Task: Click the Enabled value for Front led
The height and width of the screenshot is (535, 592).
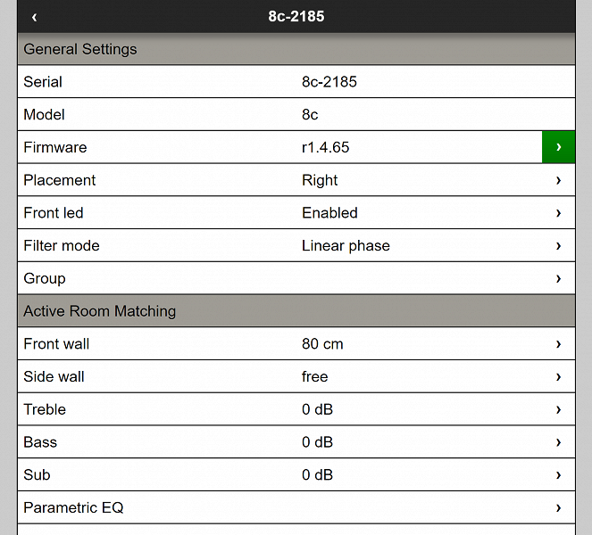Action: tap(329, 213)
